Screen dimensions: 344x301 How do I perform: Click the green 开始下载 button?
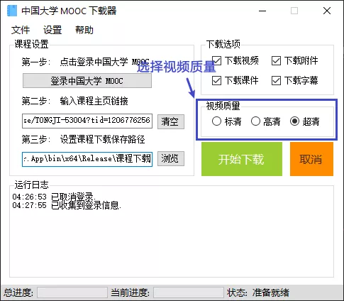click(242, 159)
